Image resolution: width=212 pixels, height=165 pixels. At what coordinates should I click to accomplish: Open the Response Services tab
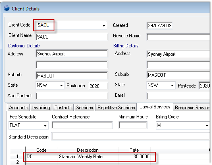(192, 108)
